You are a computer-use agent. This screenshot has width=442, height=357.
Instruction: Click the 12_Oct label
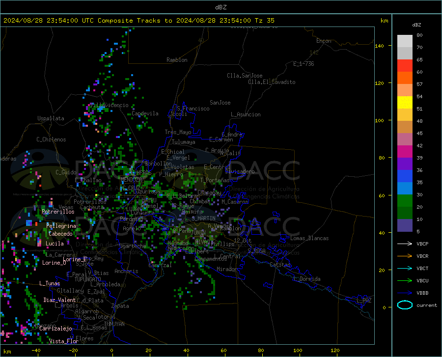(243, 240)
